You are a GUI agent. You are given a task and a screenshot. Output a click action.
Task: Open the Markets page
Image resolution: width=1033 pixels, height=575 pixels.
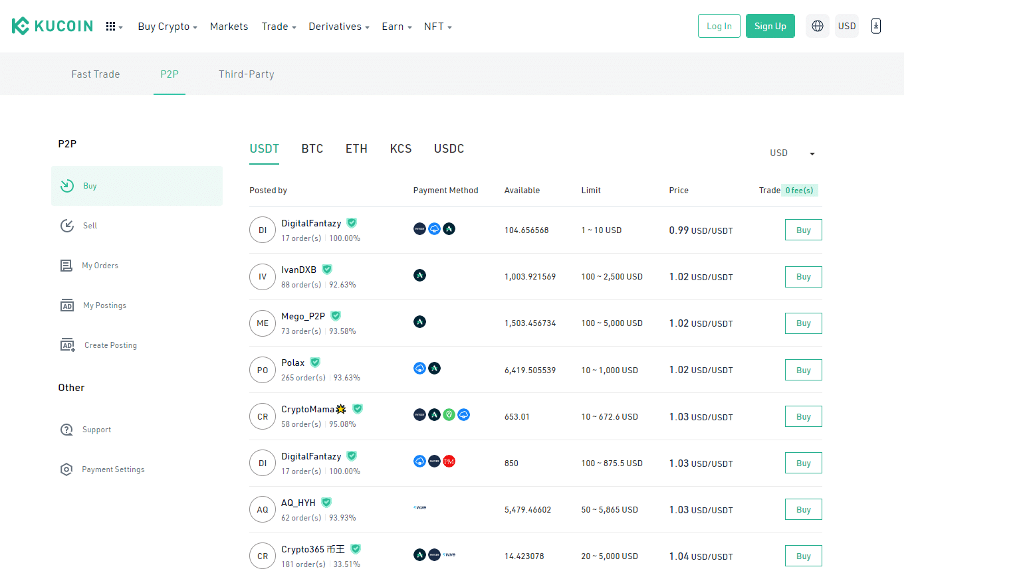[229, 27]
